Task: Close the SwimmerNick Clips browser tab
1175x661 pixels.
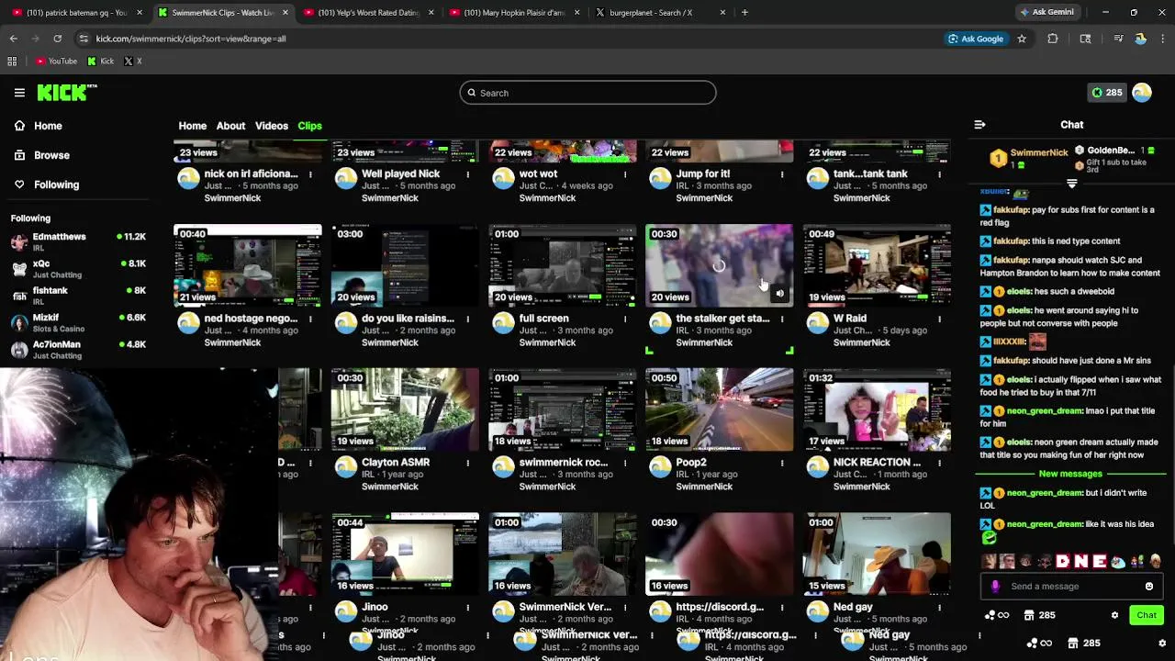Action: click(285, 13)
